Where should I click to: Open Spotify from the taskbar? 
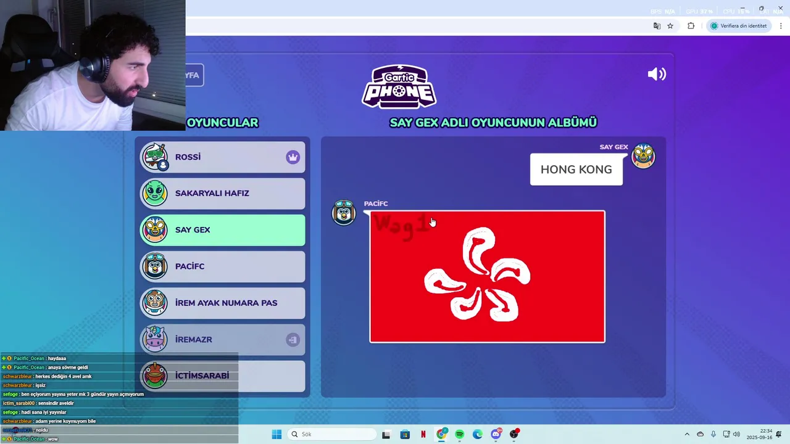click(x=459, y=434)
